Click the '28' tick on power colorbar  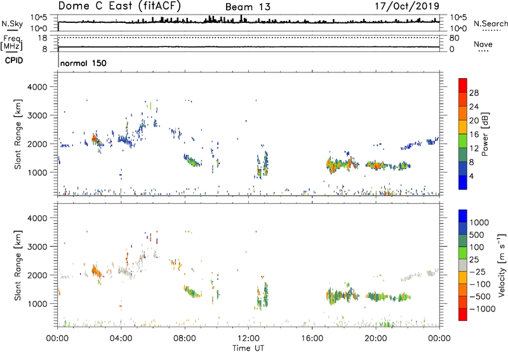(x=474, y=93)
